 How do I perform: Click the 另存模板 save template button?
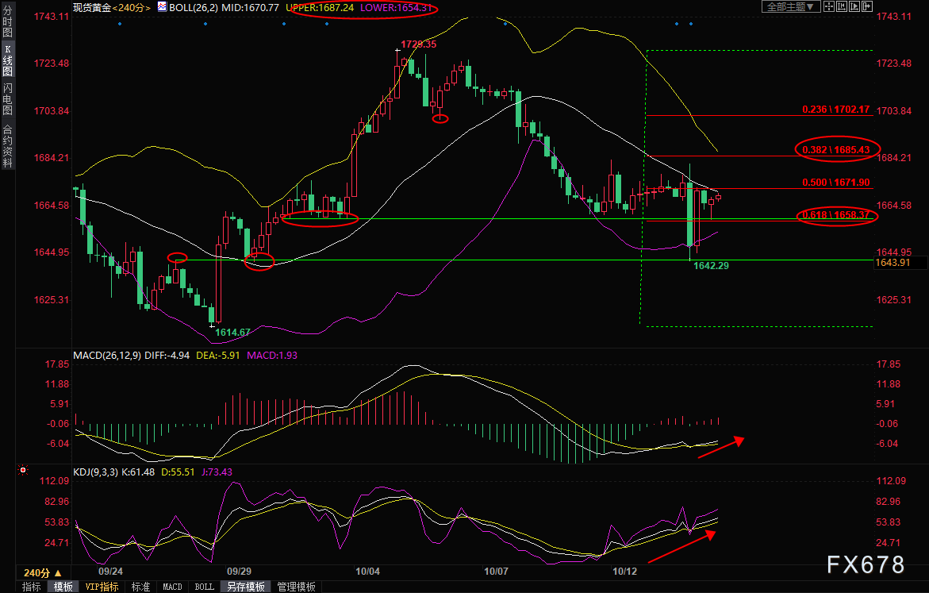click(x=245, y=587)
